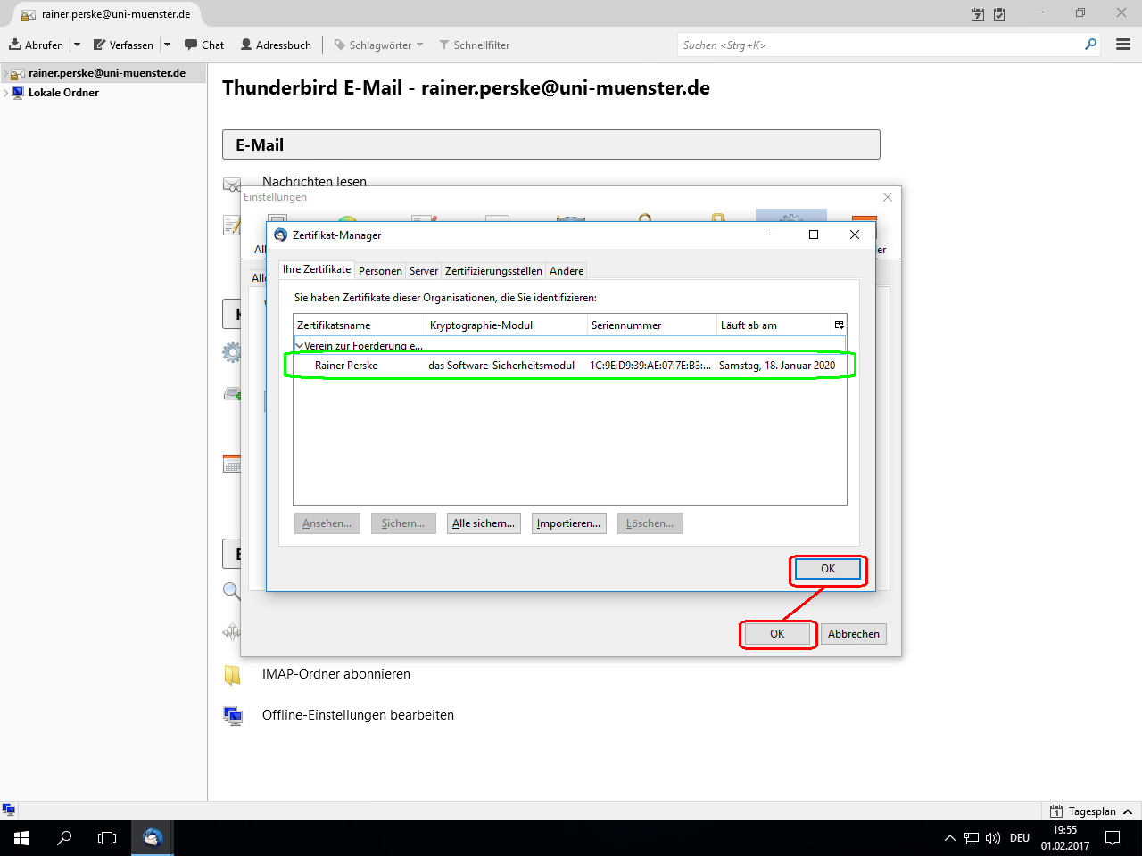Expand the Verfassen dropdown arrow

(167, 45)
